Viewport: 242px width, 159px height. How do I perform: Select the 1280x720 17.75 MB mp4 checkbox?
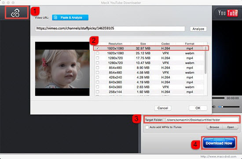click(x=97, y=58)
